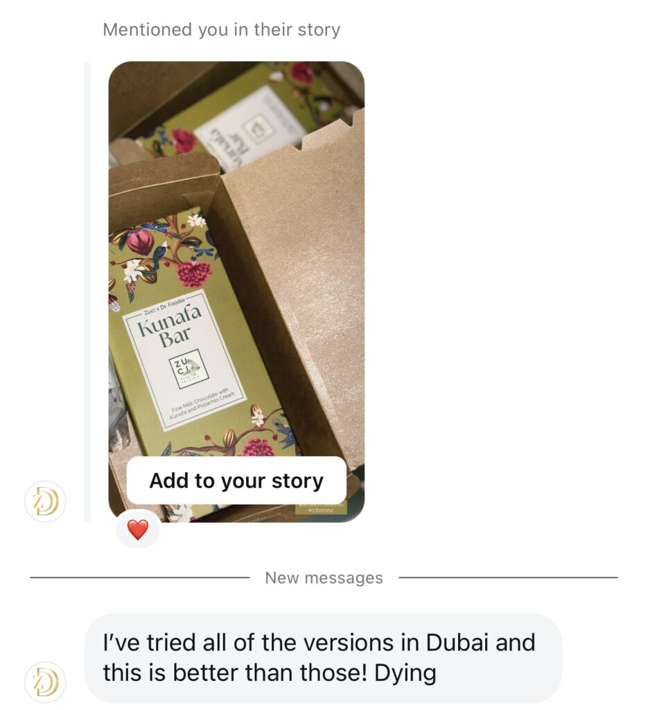Viewport: 648px width, 710px height.
Task: Click the word 'Dying' in the message
Action: pos(405,674)
